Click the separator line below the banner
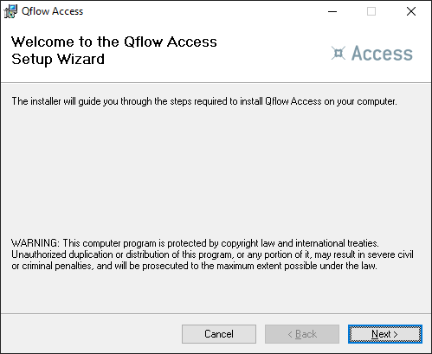The height and width of the screenshot is (354, 432). click(216, 83)
